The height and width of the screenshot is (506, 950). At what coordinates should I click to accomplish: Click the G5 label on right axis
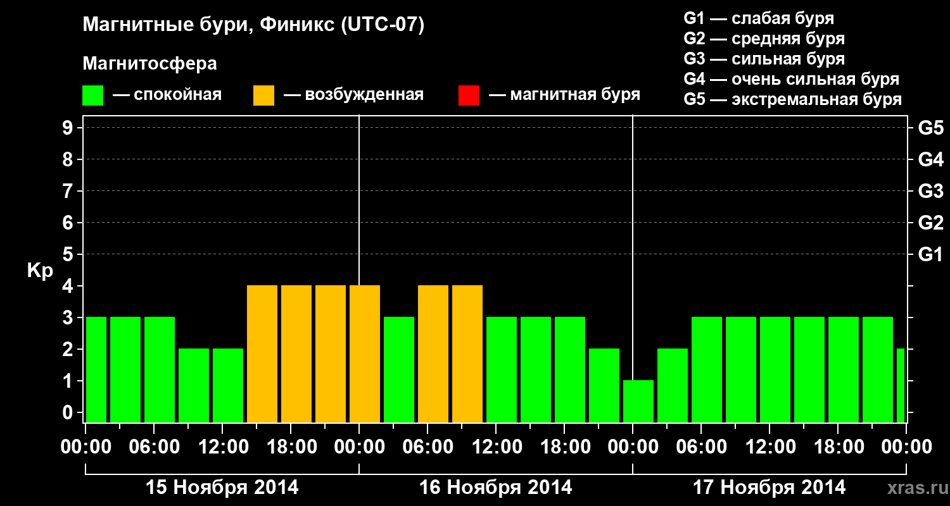pos(931,128)
